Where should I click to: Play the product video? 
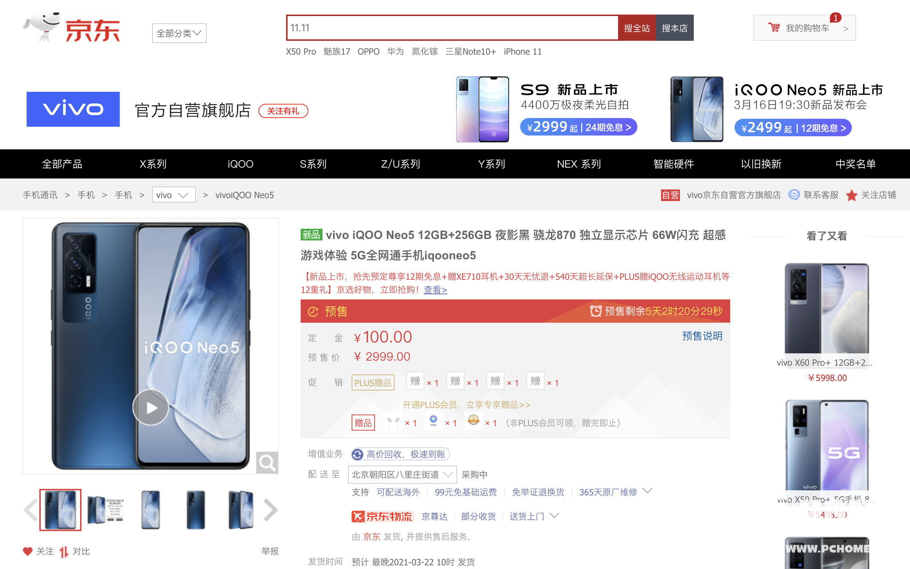click(x=150, y=407)
